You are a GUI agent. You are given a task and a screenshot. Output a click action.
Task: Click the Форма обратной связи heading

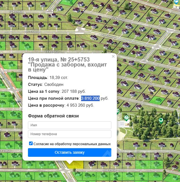(53, 116)
